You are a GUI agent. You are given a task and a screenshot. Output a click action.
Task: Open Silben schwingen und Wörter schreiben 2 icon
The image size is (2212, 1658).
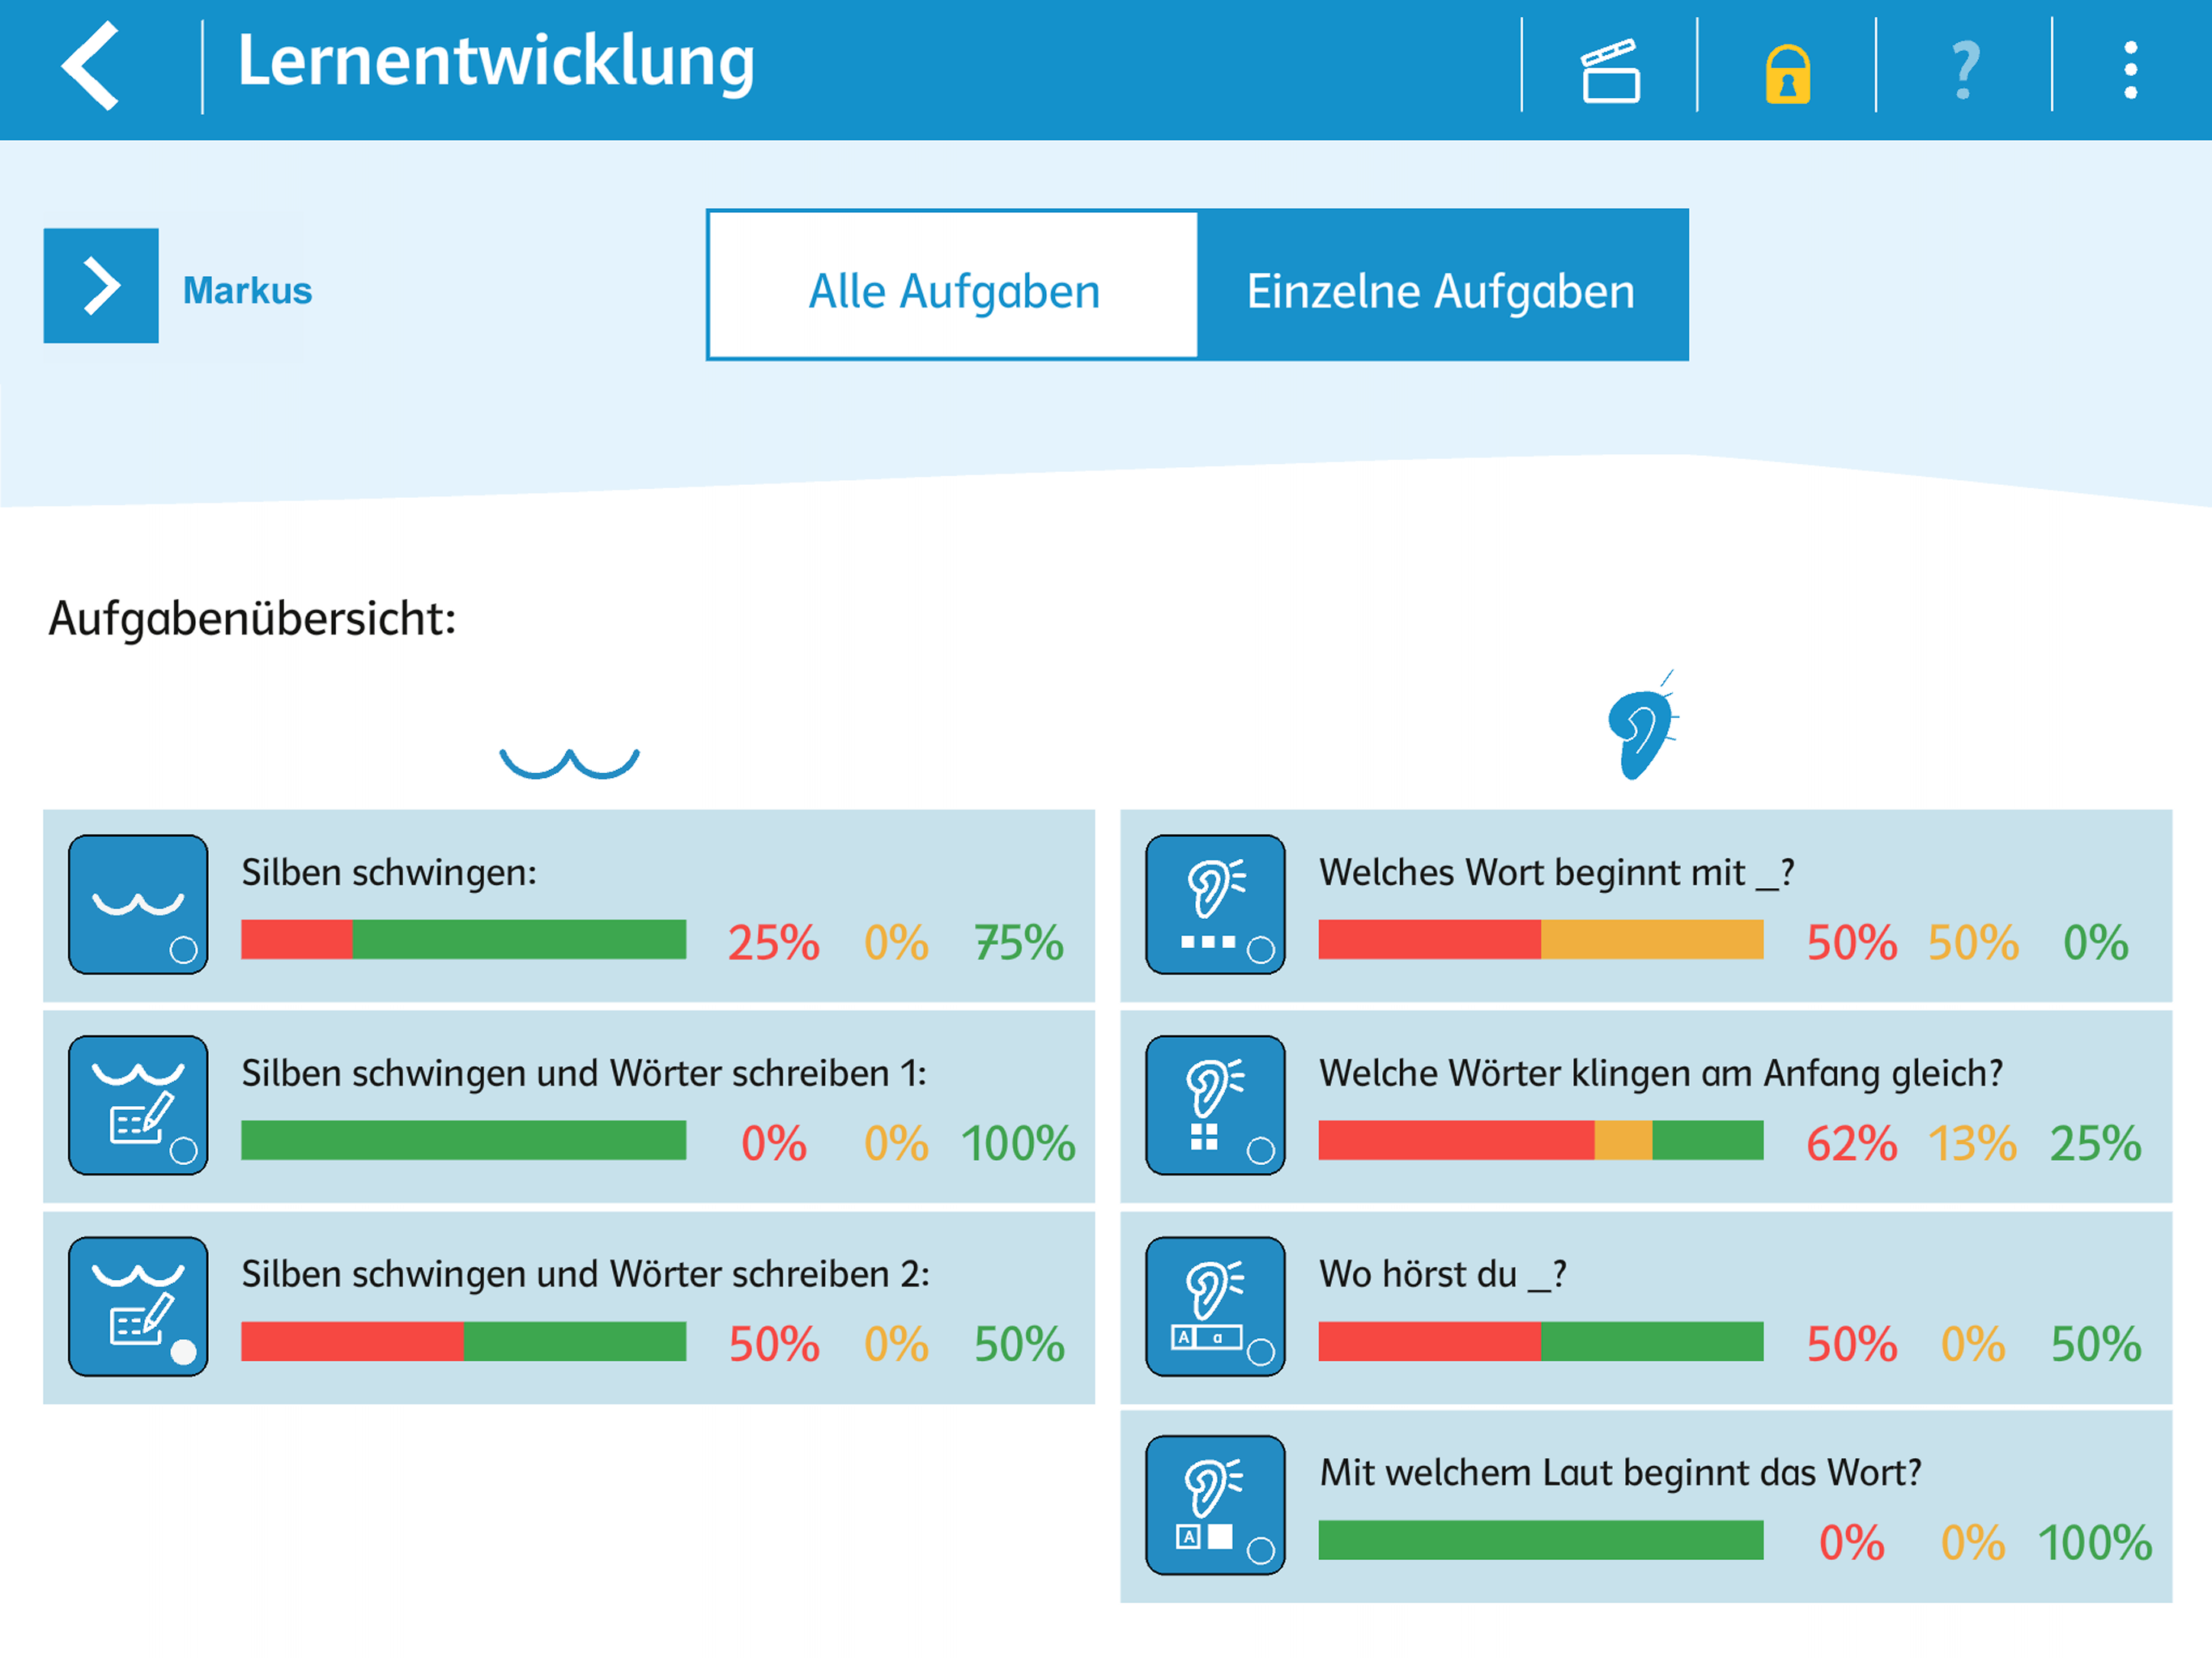coord(138,1306)
